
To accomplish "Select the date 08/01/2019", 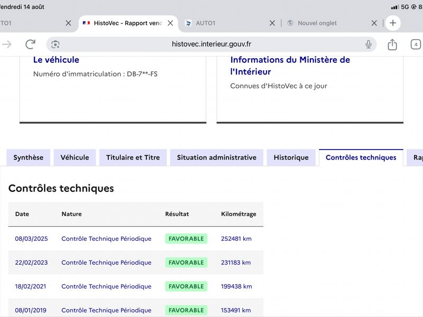I will (x=31, y=310).
